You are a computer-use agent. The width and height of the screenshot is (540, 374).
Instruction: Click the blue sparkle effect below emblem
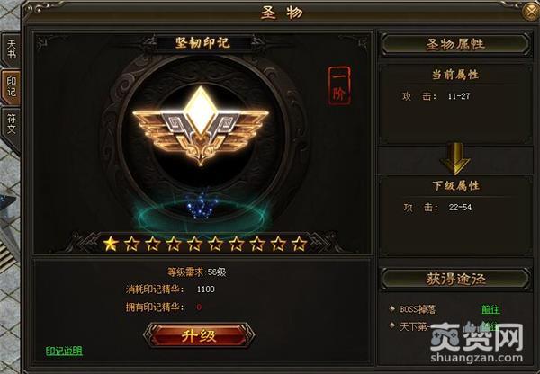point(202,207)
